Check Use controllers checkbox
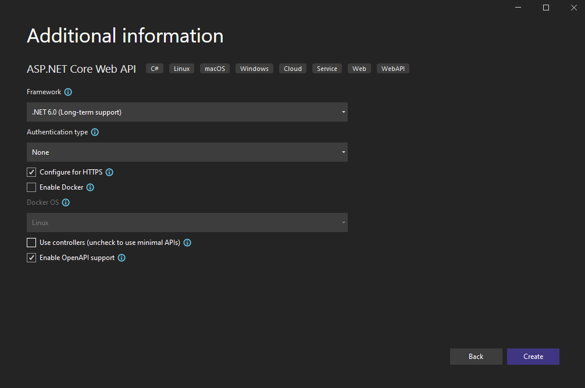This screenshot has width=585, height=388. coord(31,243)
